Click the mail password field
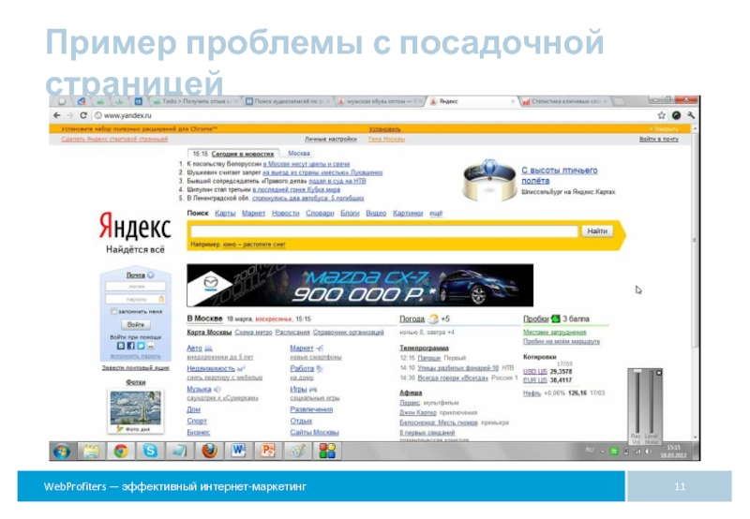Screen dimensions: 750x519 point(136,299)
